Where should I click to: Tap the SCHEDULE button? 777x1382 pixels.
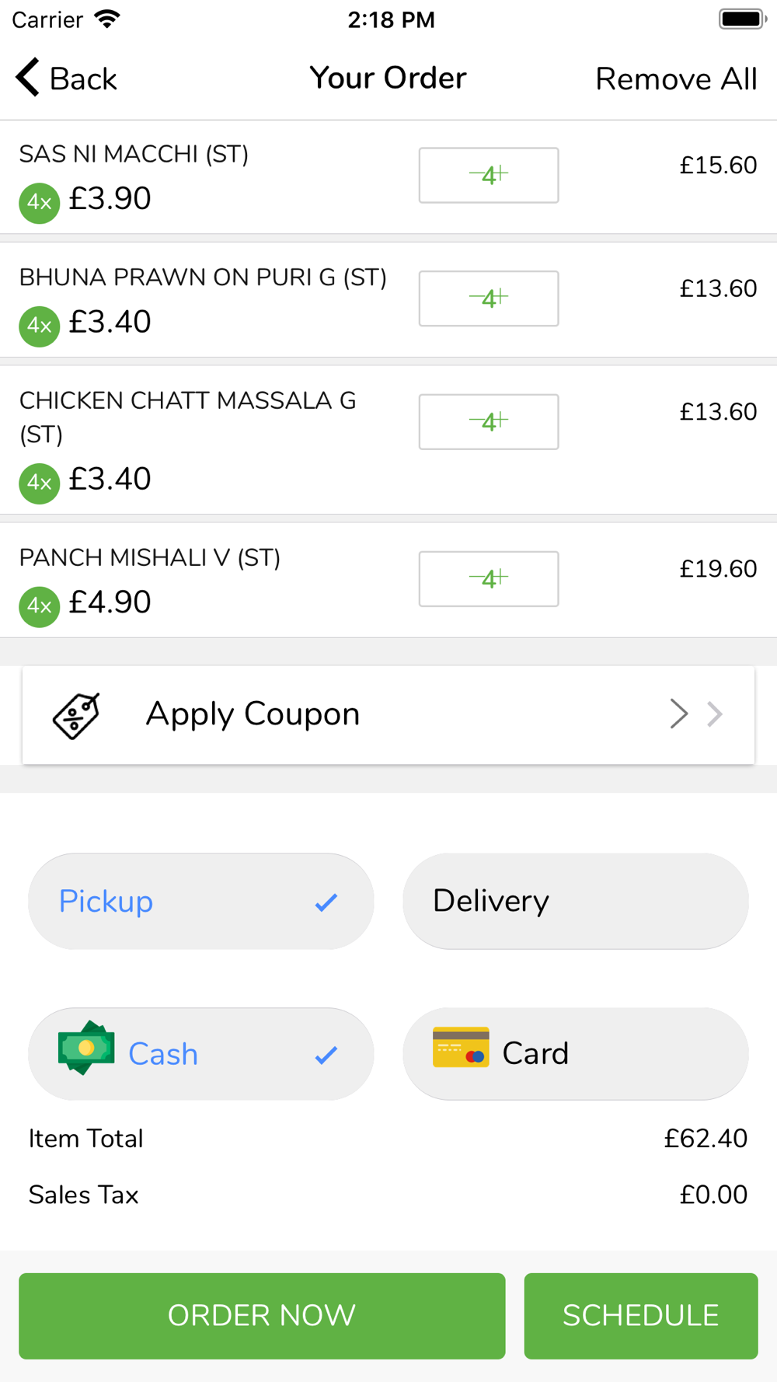click(x=641, y=1316)
